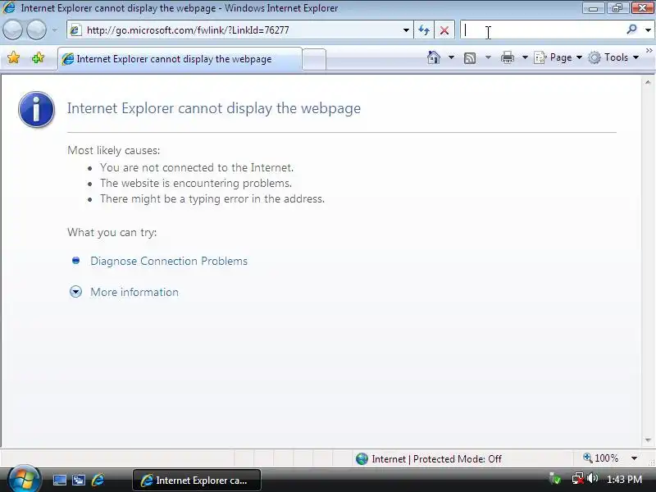656x492 pixels.
Task: Click the red Stop loading button
Action: [444, 30]
